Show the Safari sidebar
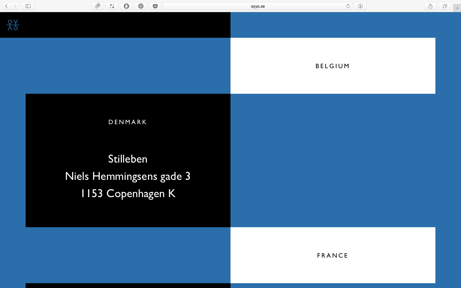Image resolution: width=461 pixels, height=288 pixels. click(x=28, y=6)
